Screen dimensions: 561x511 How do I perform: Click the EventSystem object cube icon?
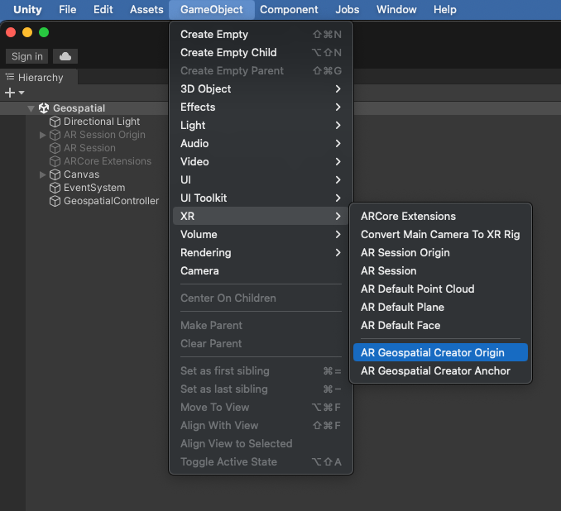tap(55, 188)
